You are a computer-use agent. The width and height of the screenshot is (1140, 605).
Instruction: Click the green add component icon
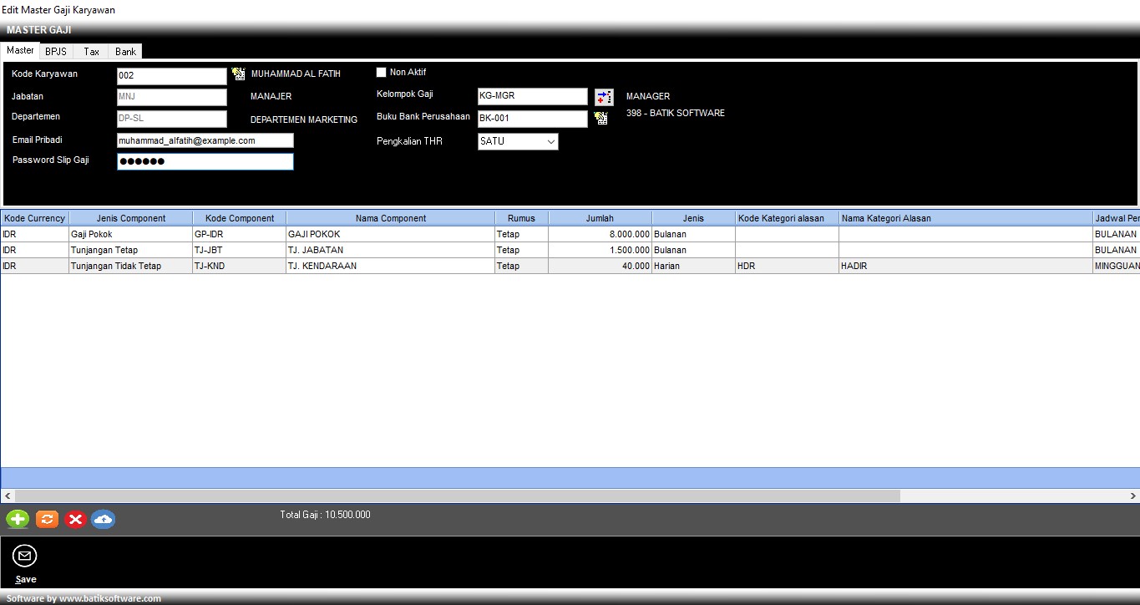(18, 520)
